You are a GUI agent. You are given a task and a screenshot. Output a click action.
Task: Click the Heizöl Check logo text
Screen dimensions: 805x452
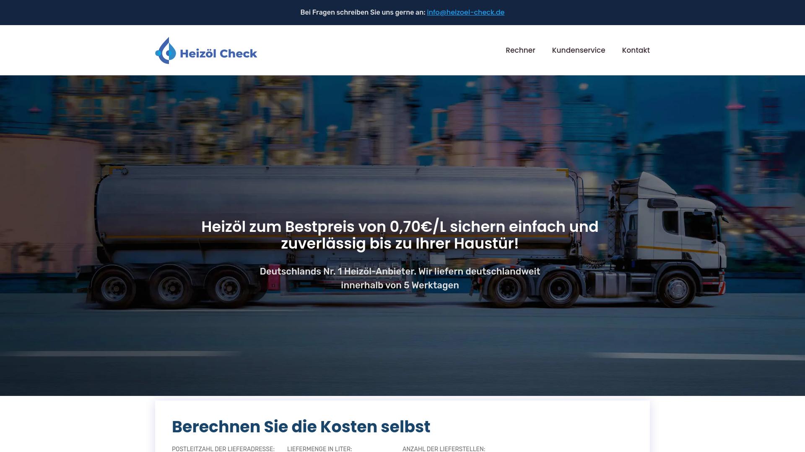point(218,54)
